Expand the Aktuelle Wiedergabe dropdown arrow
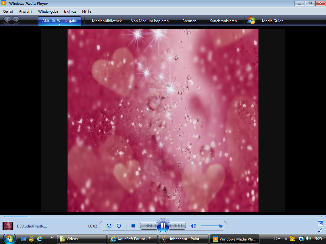The width and height of the screenshot is (326, 244). [60, 24]
